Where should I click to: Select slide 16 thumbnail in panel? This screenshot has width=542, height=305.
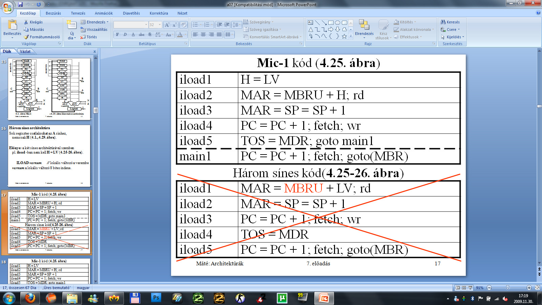point(49,156)
